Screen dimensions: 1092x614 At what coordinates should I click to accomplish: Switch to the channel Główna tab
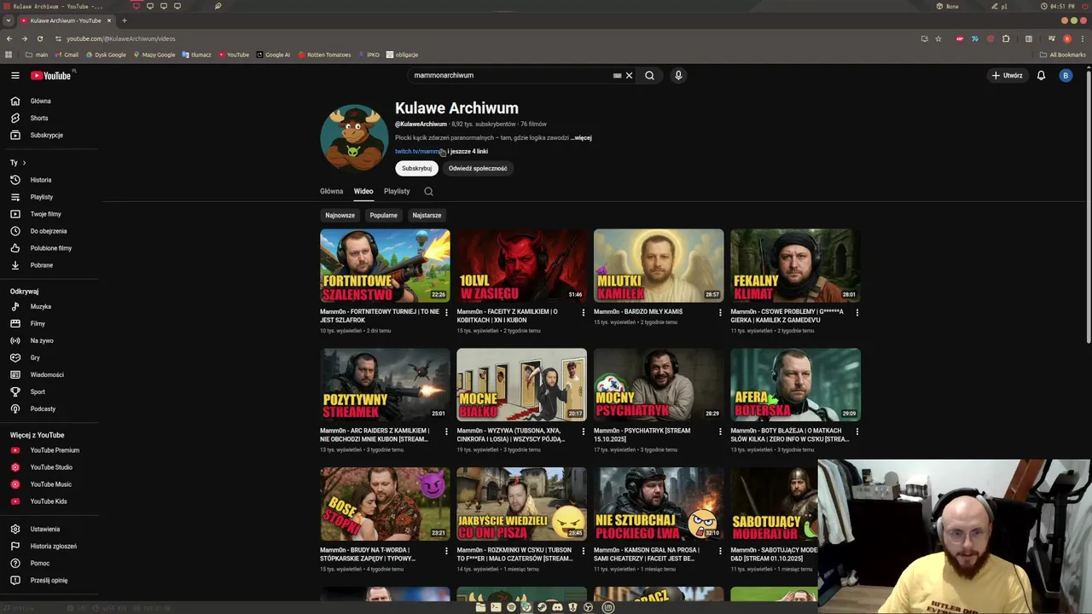pos(331,191)
